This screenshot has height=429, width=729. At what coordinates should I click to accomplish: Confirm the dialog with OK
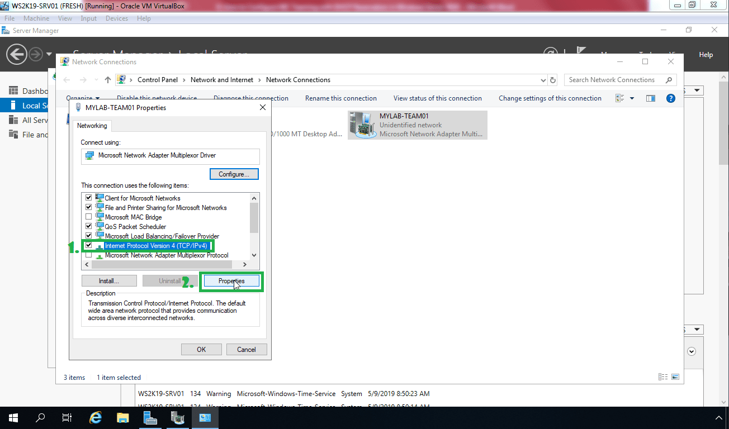click(201, 350)
